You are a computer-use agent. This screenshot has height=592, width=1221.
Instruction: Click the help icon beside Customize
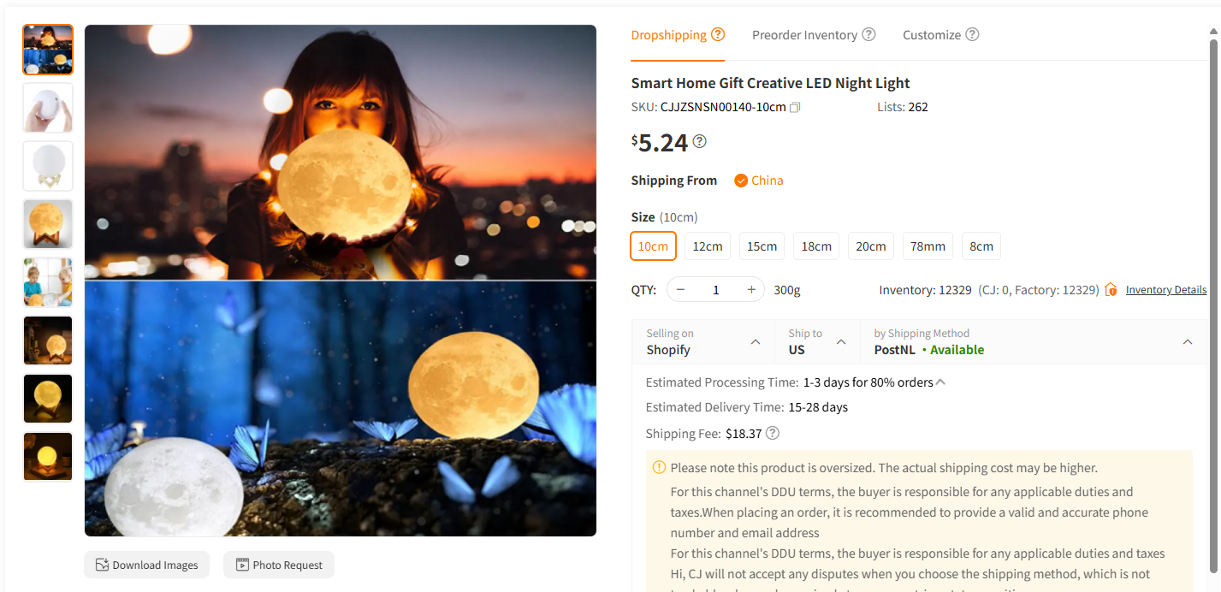(x=972, y=35)
